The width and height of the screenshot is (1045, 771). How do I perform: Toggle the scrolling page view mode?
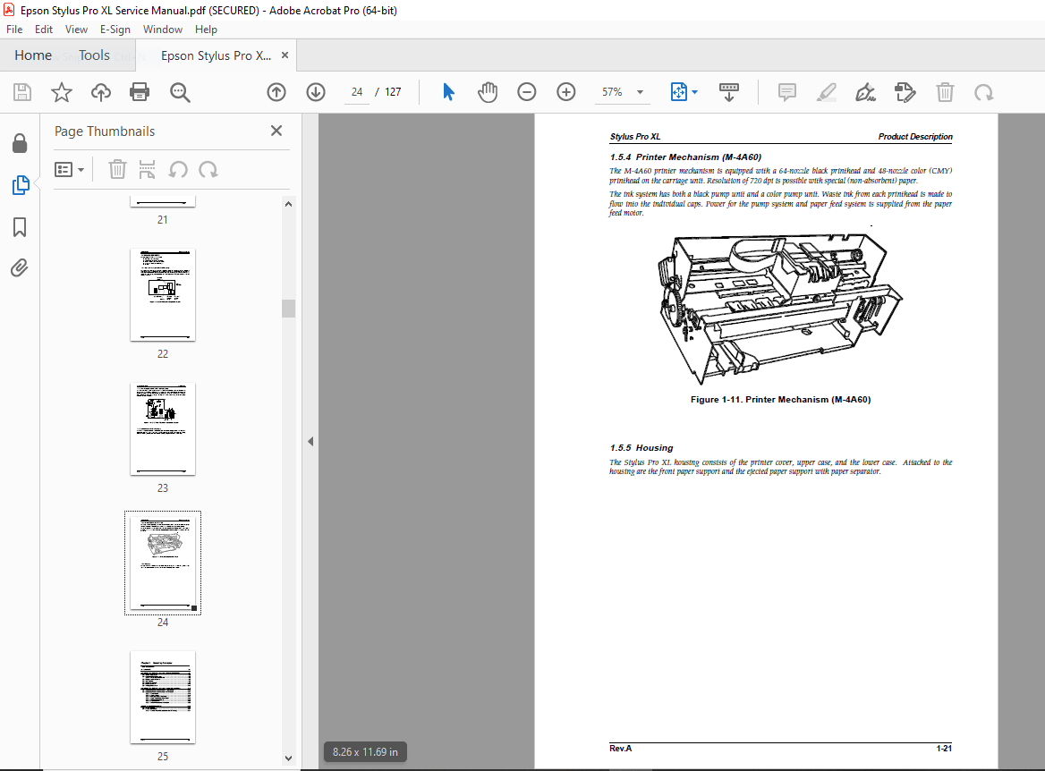tap(729, 91)
